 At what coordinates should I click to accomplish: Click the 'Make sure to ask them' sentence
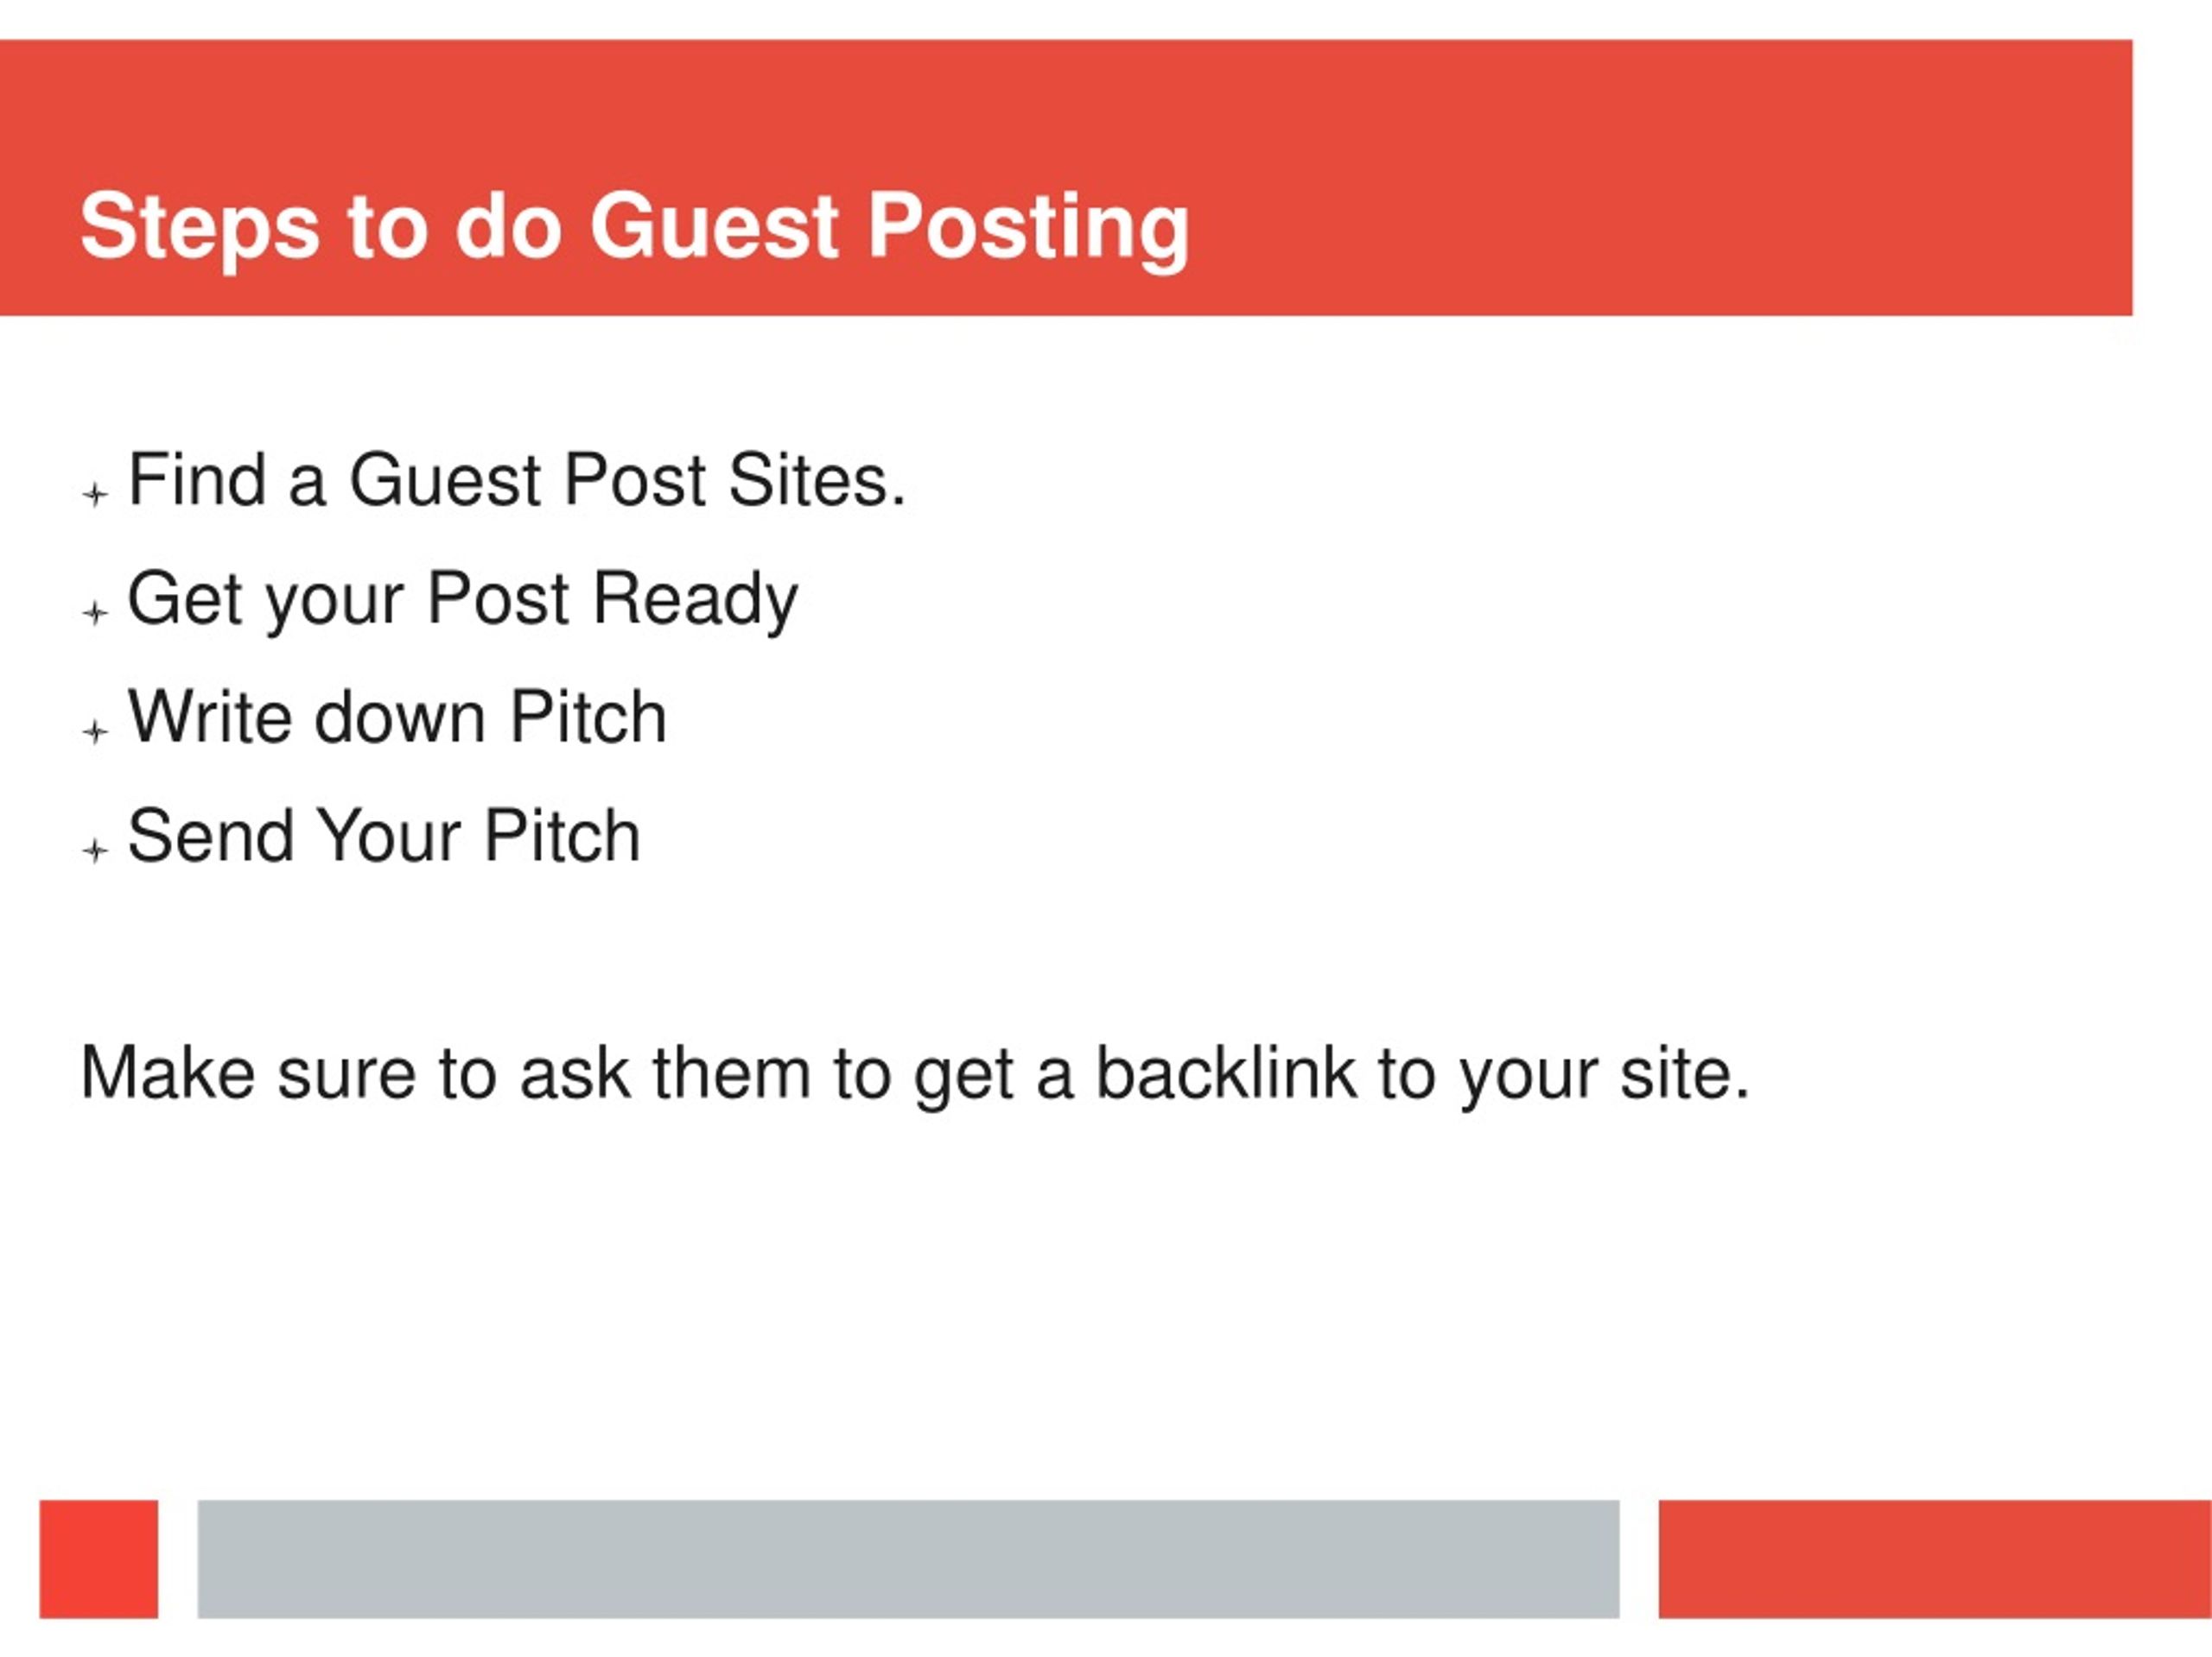pyautogui.click(x=914, y=1075)
